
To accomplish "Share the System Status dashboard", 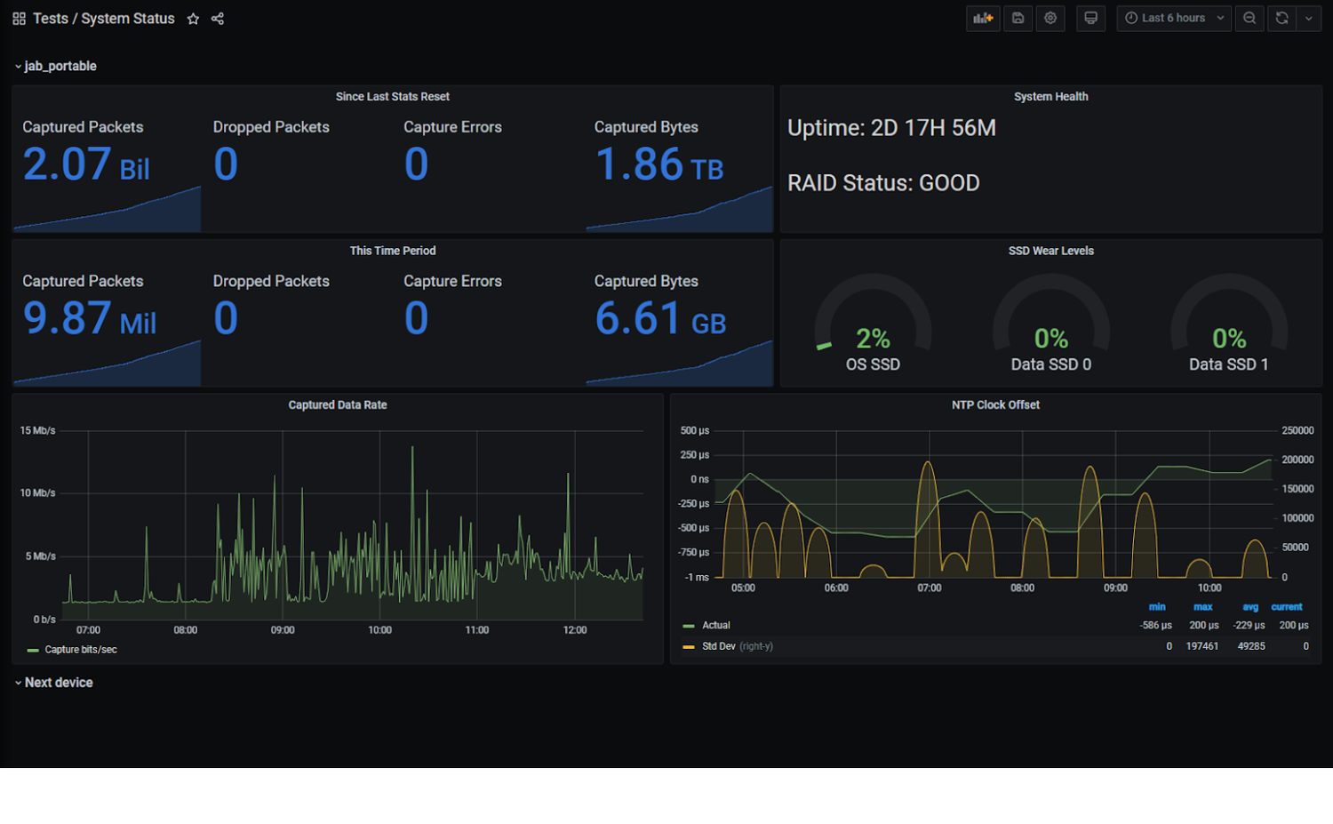I will click(217, 18).
